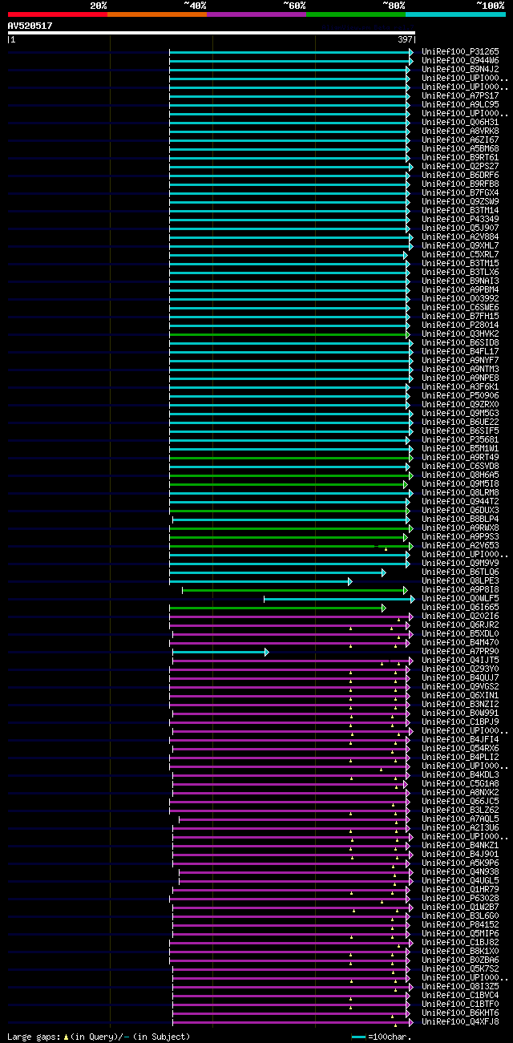The image size is (513, 1043).
Task: Click the cyan ~100% identity legend segment
Action: pyautogui.click(x=455, y=14)
